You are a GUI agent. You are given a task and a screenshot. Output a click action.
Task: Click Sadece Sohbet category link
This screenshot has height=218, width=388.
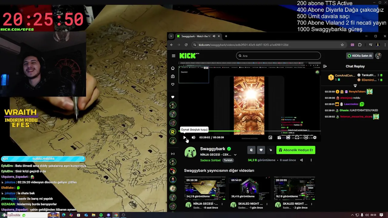pos(210,160)
